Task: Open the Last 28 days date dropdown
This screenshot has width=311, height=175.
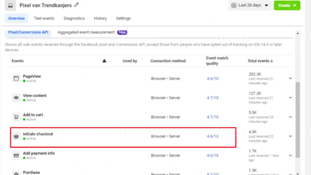Action: [x=250, y=5]
